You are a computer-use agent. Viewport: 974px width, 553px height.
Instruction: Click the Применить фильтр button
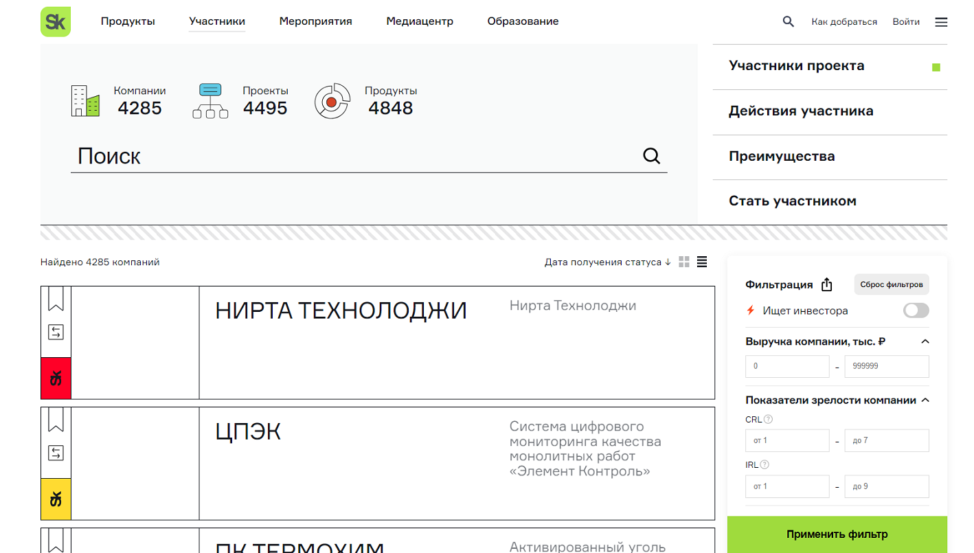pos(837,534)
